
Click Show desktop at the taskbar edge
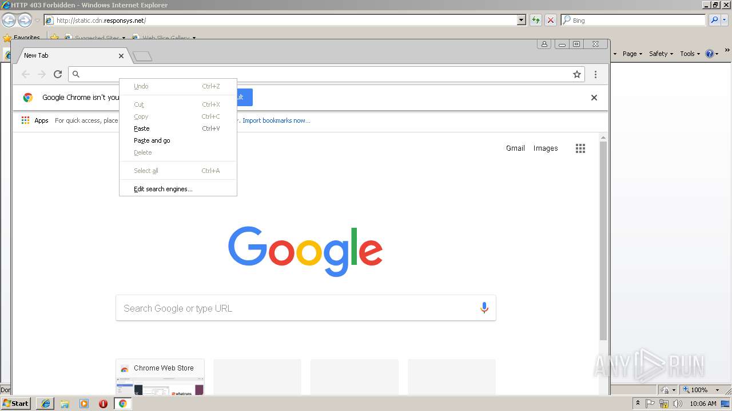coord(726,404)
